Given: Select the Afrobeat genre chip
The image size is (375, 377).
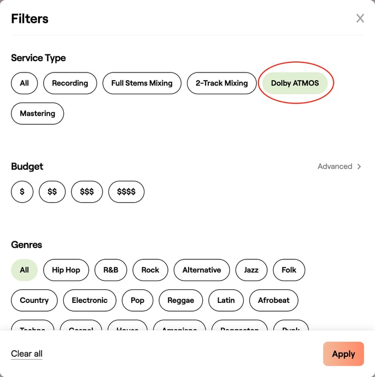Looking at the screenshot, I should (x=274, y=300).
